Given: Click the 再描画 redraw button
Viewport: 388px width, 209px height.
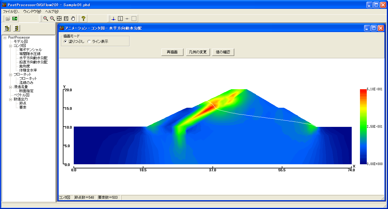Looking at the screenshot, I should [x=172, y=52].
